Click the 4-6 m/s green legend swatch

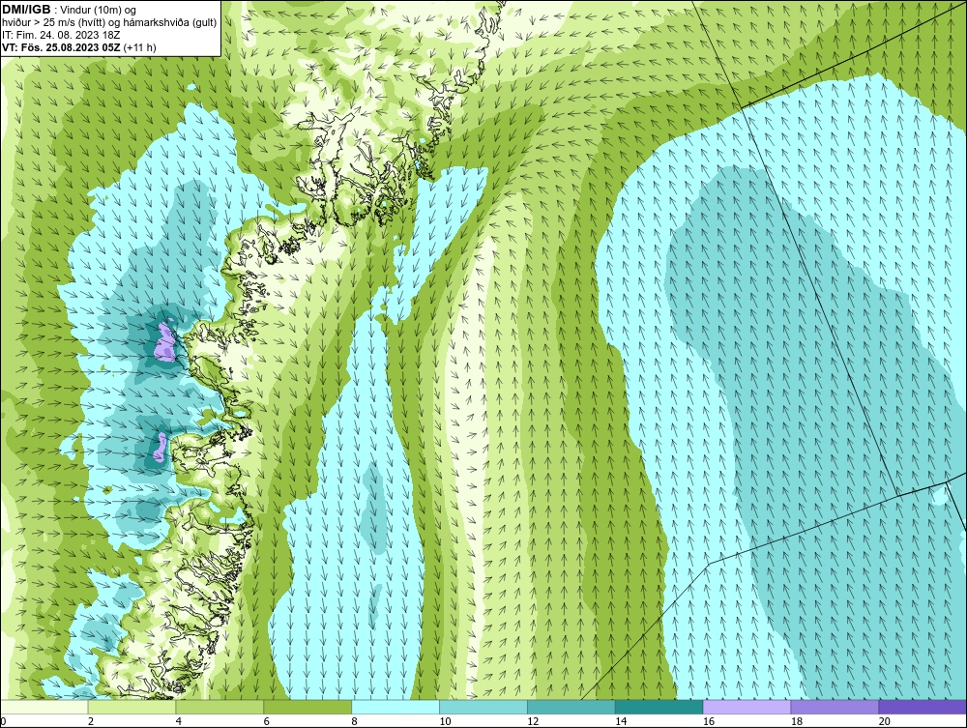pos(220,707)
